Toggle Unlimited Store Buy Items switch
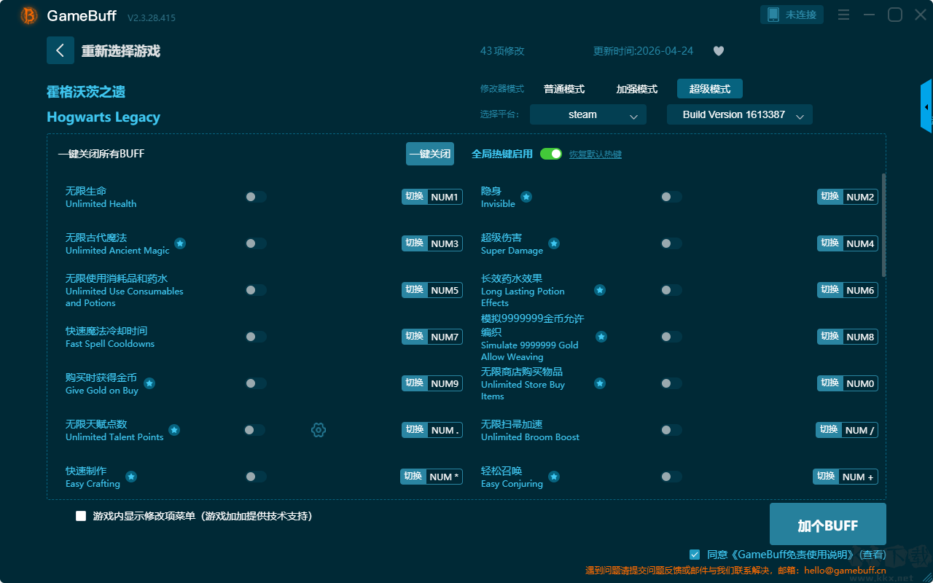 tap(671, 383)
